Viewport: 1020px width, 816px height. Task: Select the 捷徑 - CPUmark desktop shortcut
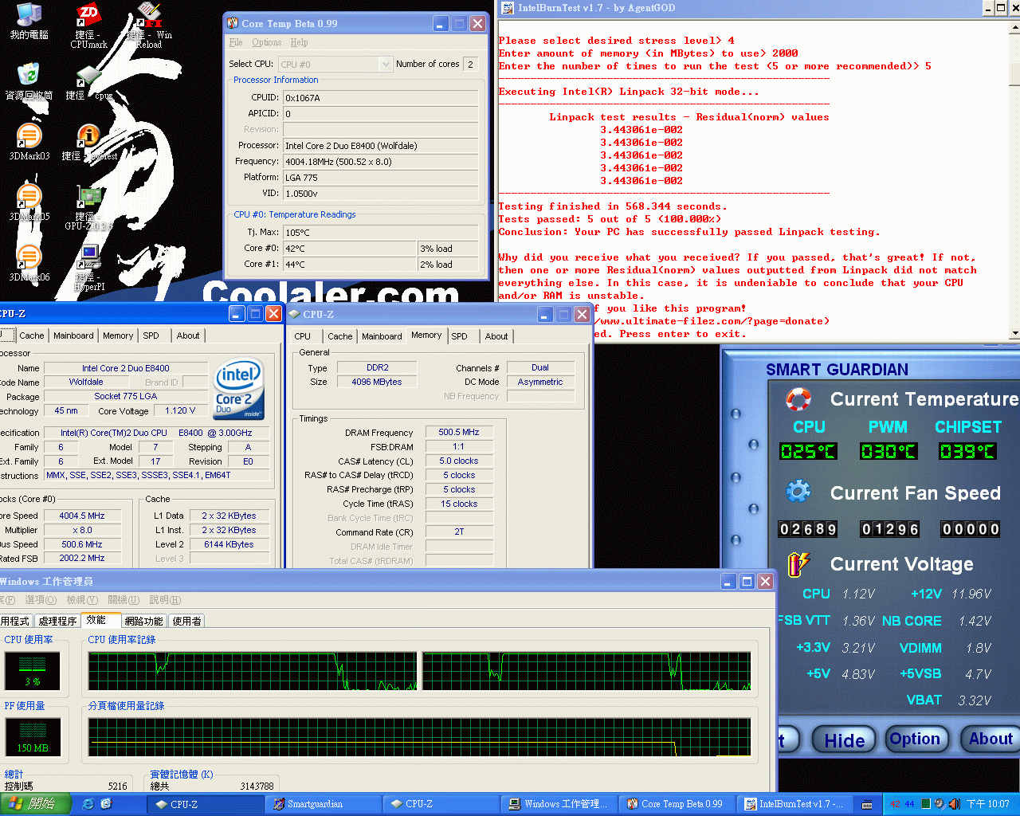(88, 25)
